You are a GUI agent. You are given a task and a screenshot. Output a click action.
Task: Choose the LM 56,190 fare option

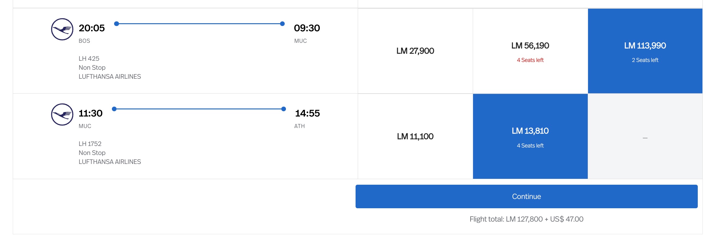click(x=530, y=46)
